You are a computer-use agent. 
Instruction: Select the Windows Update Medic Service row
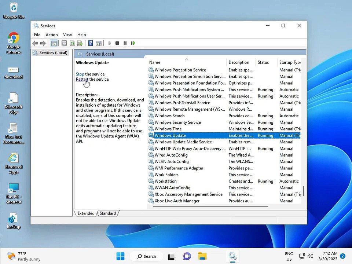pos(224,142)
